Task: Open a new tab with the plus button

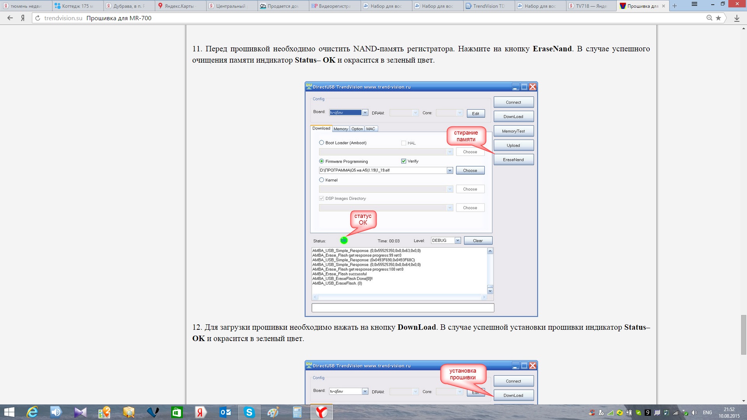Action: click(x=675, y=6)
